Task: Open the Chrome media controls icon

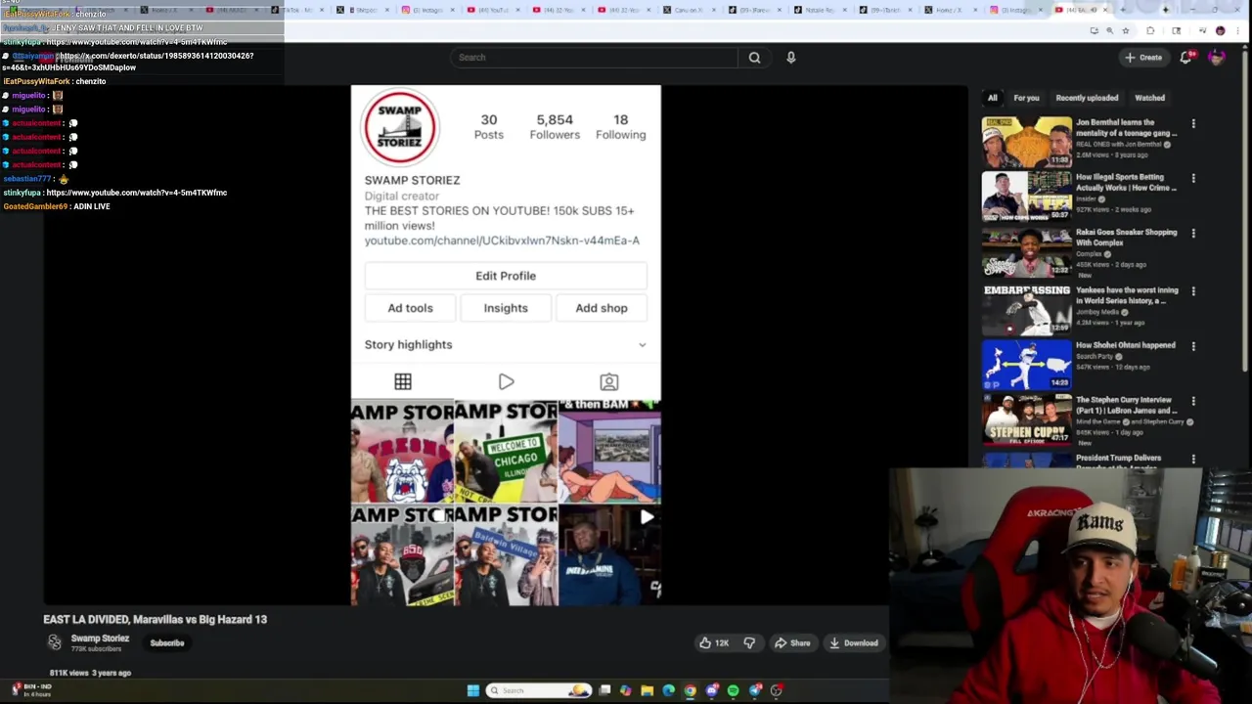Action: [1202, 30]
